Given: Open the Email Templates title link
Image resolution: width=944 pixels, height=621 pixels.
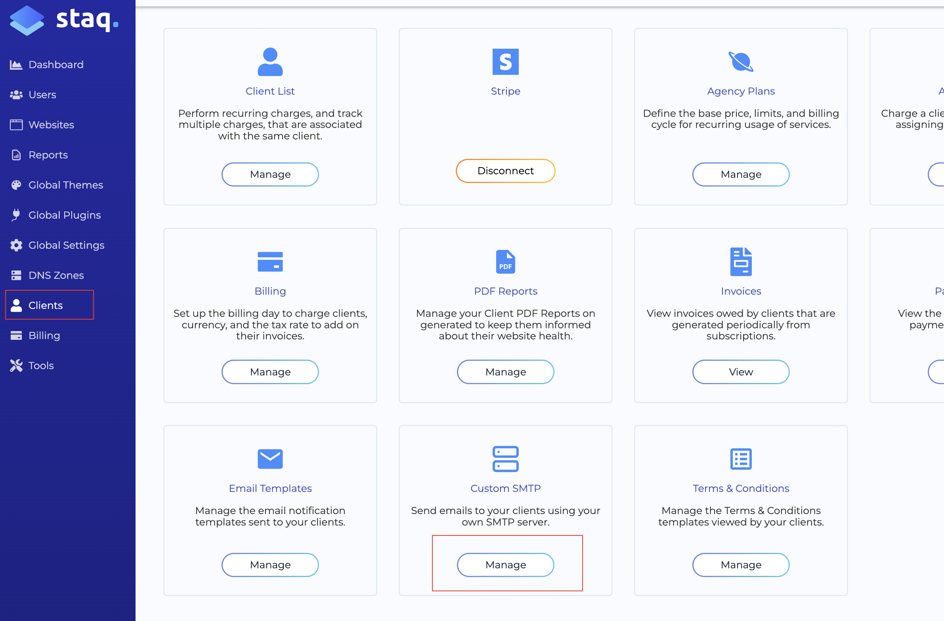Looking at the screenshot, I should (x=270, y=488).
